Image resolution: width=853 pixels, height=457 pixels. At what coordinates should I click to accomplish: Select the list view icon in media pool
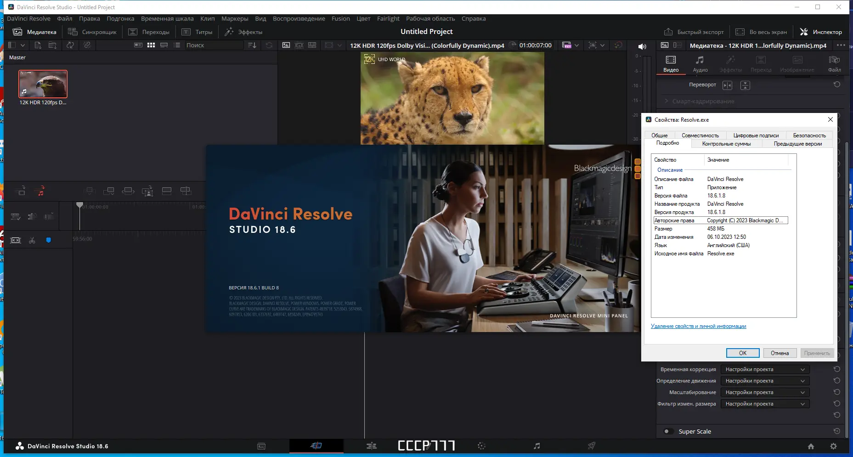coord(176,45)
